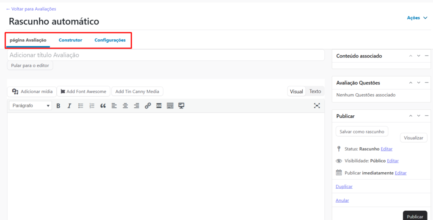Open the Parágrafo format dropdown
Image resolution: width=433 pixels, height=220 pixels.
(x=30, y=106)
